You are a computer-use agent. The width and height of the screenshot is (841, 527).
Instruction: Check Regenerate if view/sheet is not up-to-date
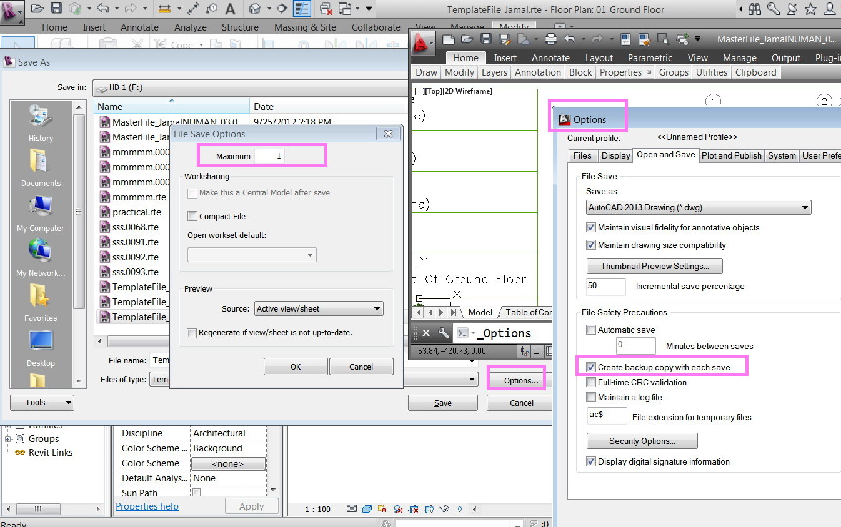[192, 333]
